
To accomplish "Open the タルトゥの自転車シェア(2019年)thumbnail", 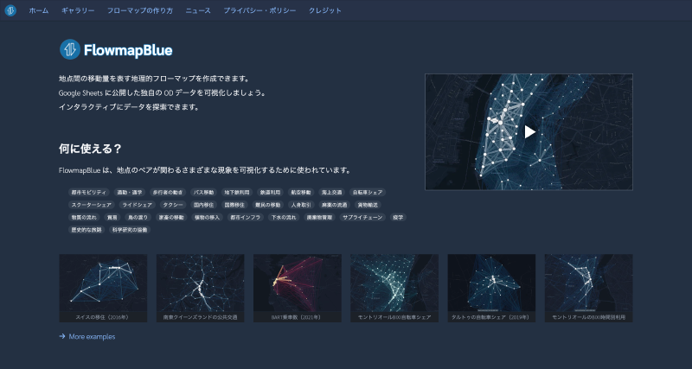I will point(491,288).
